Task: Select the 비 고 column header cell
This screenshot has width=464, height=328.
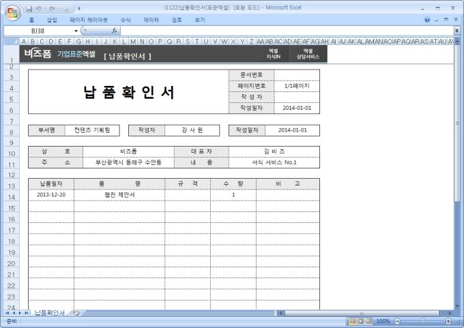Action: pos(288,183)
